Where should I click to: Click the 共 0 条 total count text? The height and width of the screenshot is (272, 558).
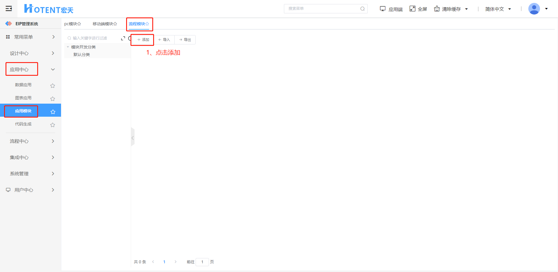140,262
